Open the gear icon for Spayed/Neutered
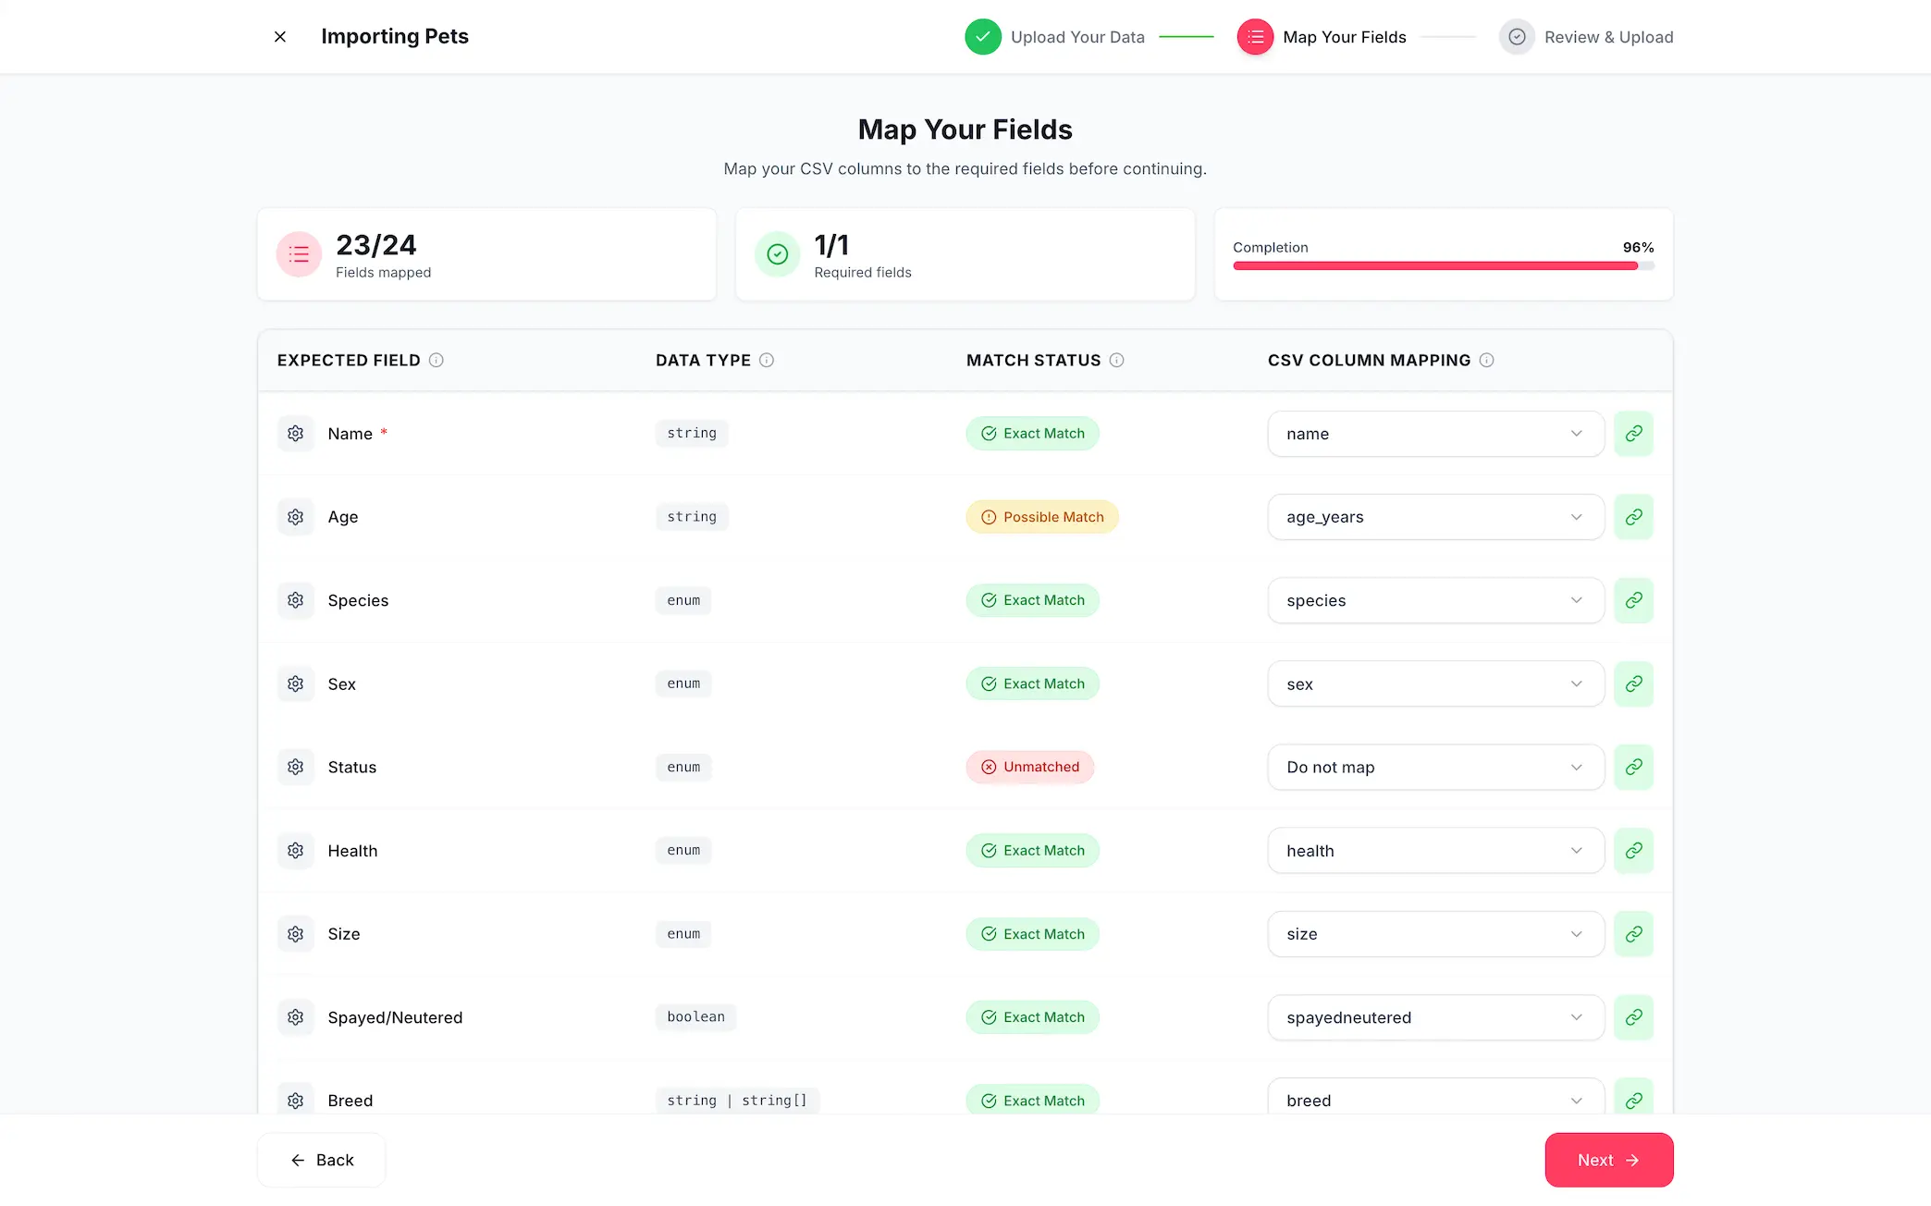Image resolution: width=1931 pixels, height=1206 pixels. (x=295, y=1016)
